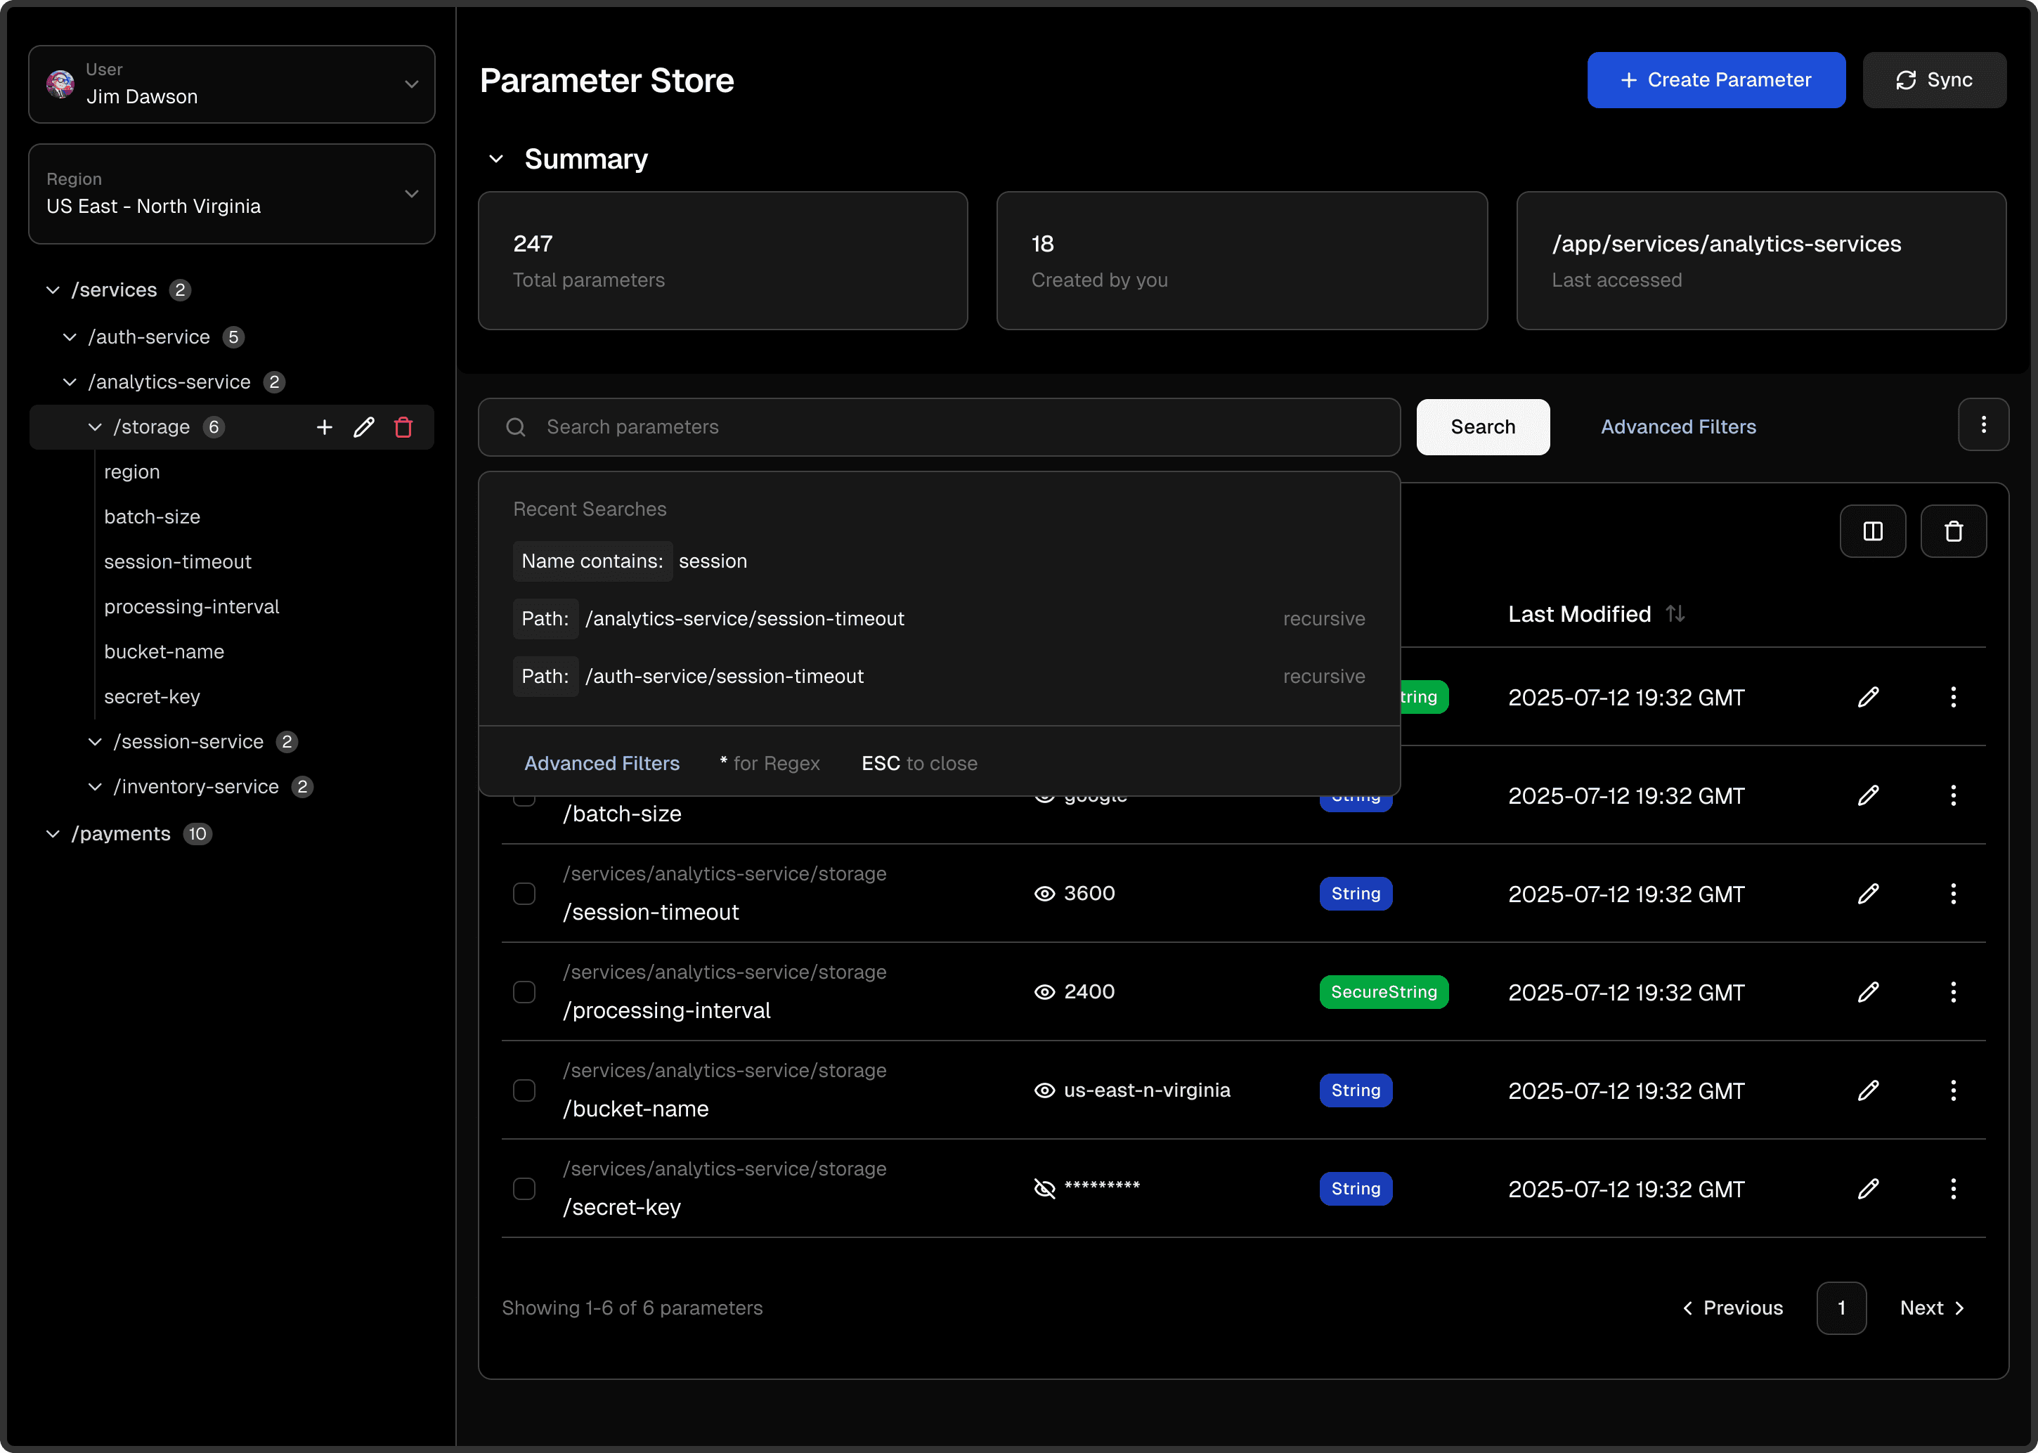Click the Create Parameter button

pyautogui.click(x=1715, y=81)
